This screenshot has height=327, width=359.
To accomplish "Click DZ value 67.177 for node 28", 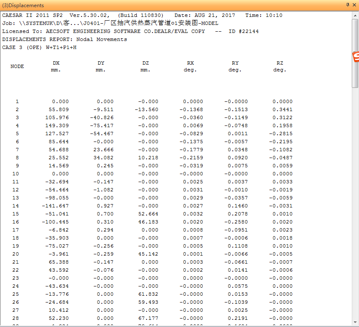I will pos(150,318).
